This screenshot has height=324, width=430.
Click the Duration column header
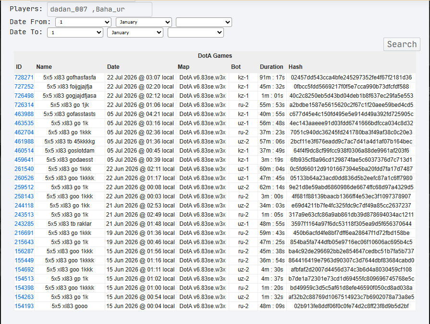[x=271, y=67]
